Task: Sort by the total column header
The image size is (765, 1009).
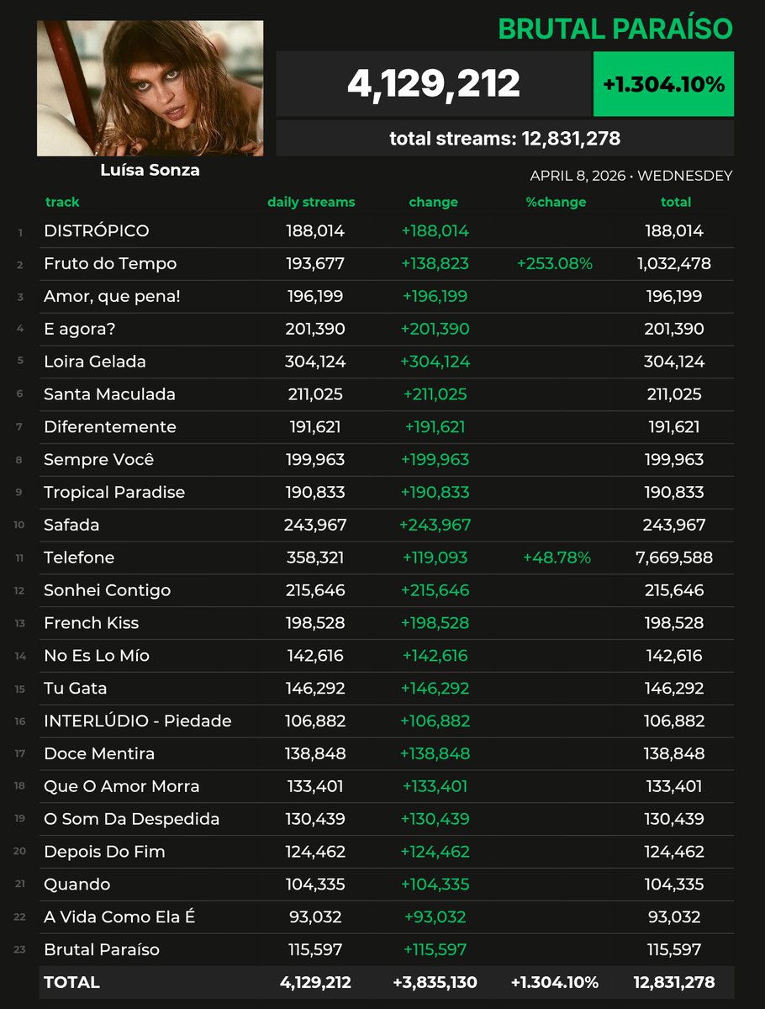Action: [677, 202]
